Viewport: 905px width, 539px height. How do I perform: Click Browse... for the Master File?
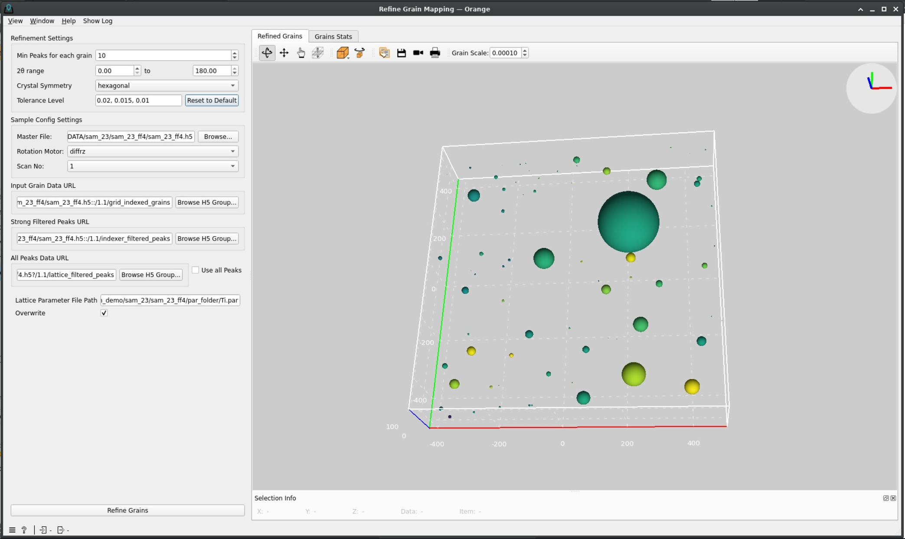pos(218,137)
